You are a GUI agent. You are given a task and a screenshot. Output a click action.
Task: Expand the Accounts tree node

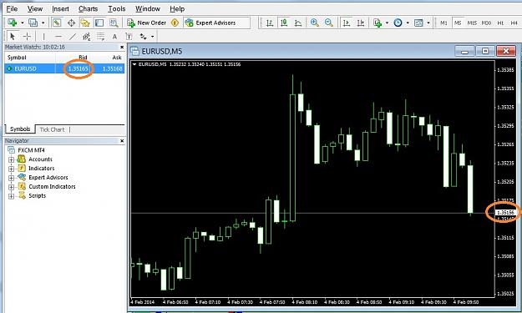pos(11,159)
